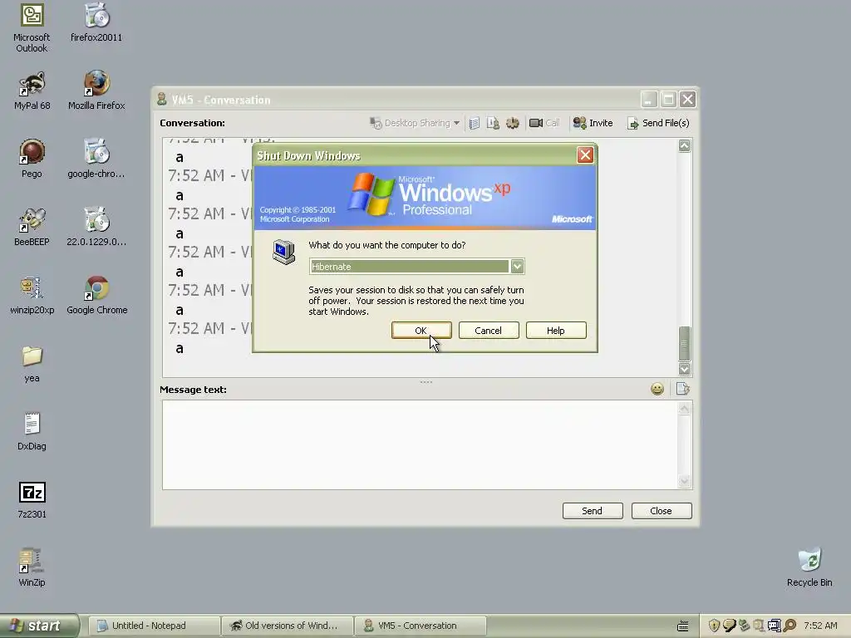This screenshot has width=851, height=638.
Task: Select the WinZip desktop shortcut
Action: tap(32, 568)
